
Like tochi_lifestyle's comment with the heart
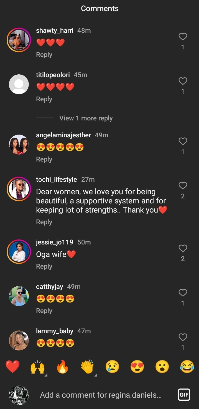click(183, 186)
